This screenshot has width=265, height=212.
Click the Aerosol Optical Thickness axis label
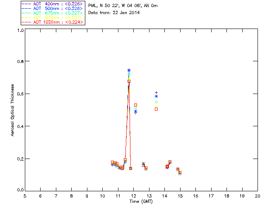pos(12,110)
